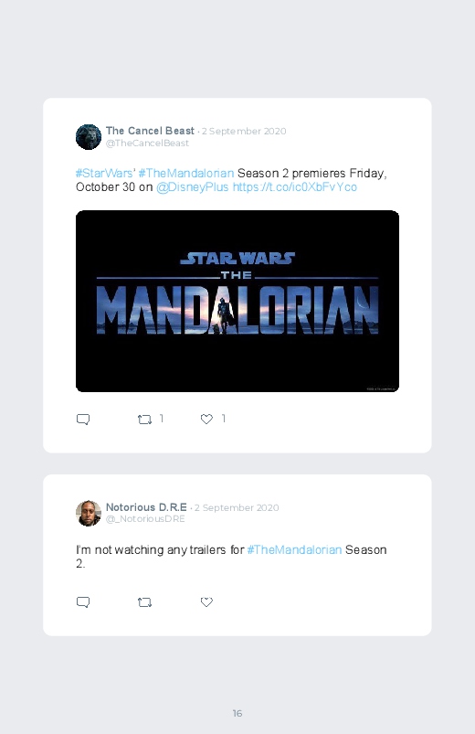Click reply icon on The Cancel Beast tweet
The width and height of the screenshot is (475, 734).
click(83, 419)
